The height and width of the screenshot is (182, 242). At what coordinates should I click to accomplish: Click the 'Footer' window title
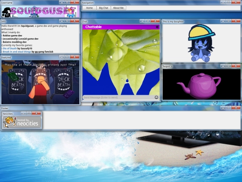pos(5,108)
